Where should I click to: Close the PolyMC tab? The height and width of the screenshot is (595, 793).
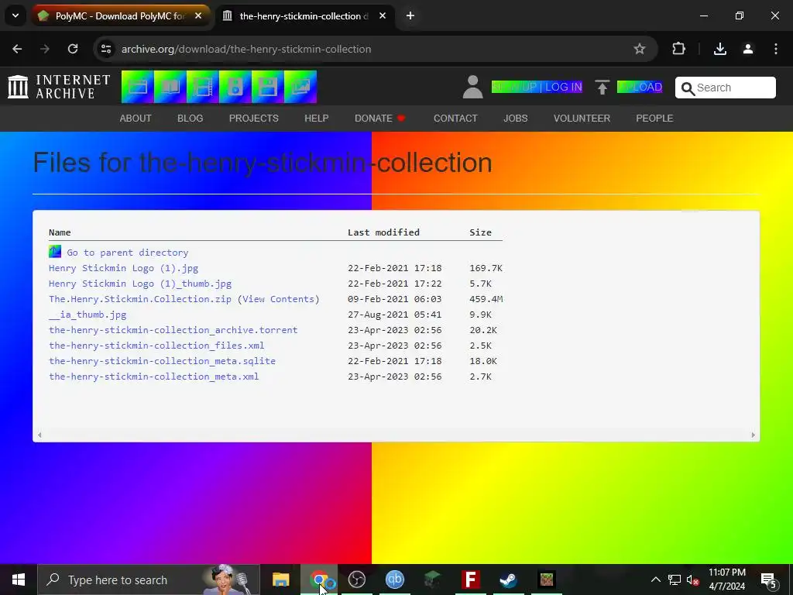point(198,16)
